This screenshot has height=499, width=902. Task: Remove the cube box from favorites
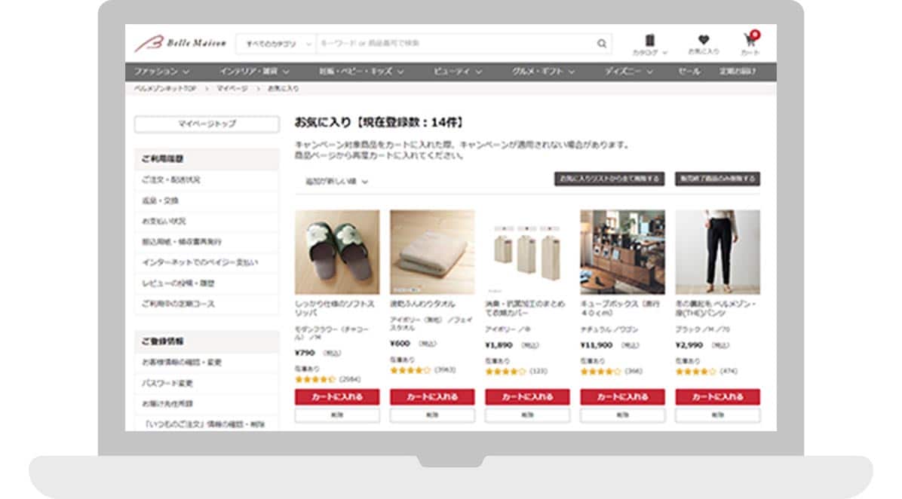(x=622, y=415)
